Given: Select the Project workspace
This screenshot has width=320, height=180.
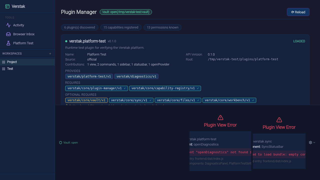Looking at the screenshot, I should click(27, 62).
